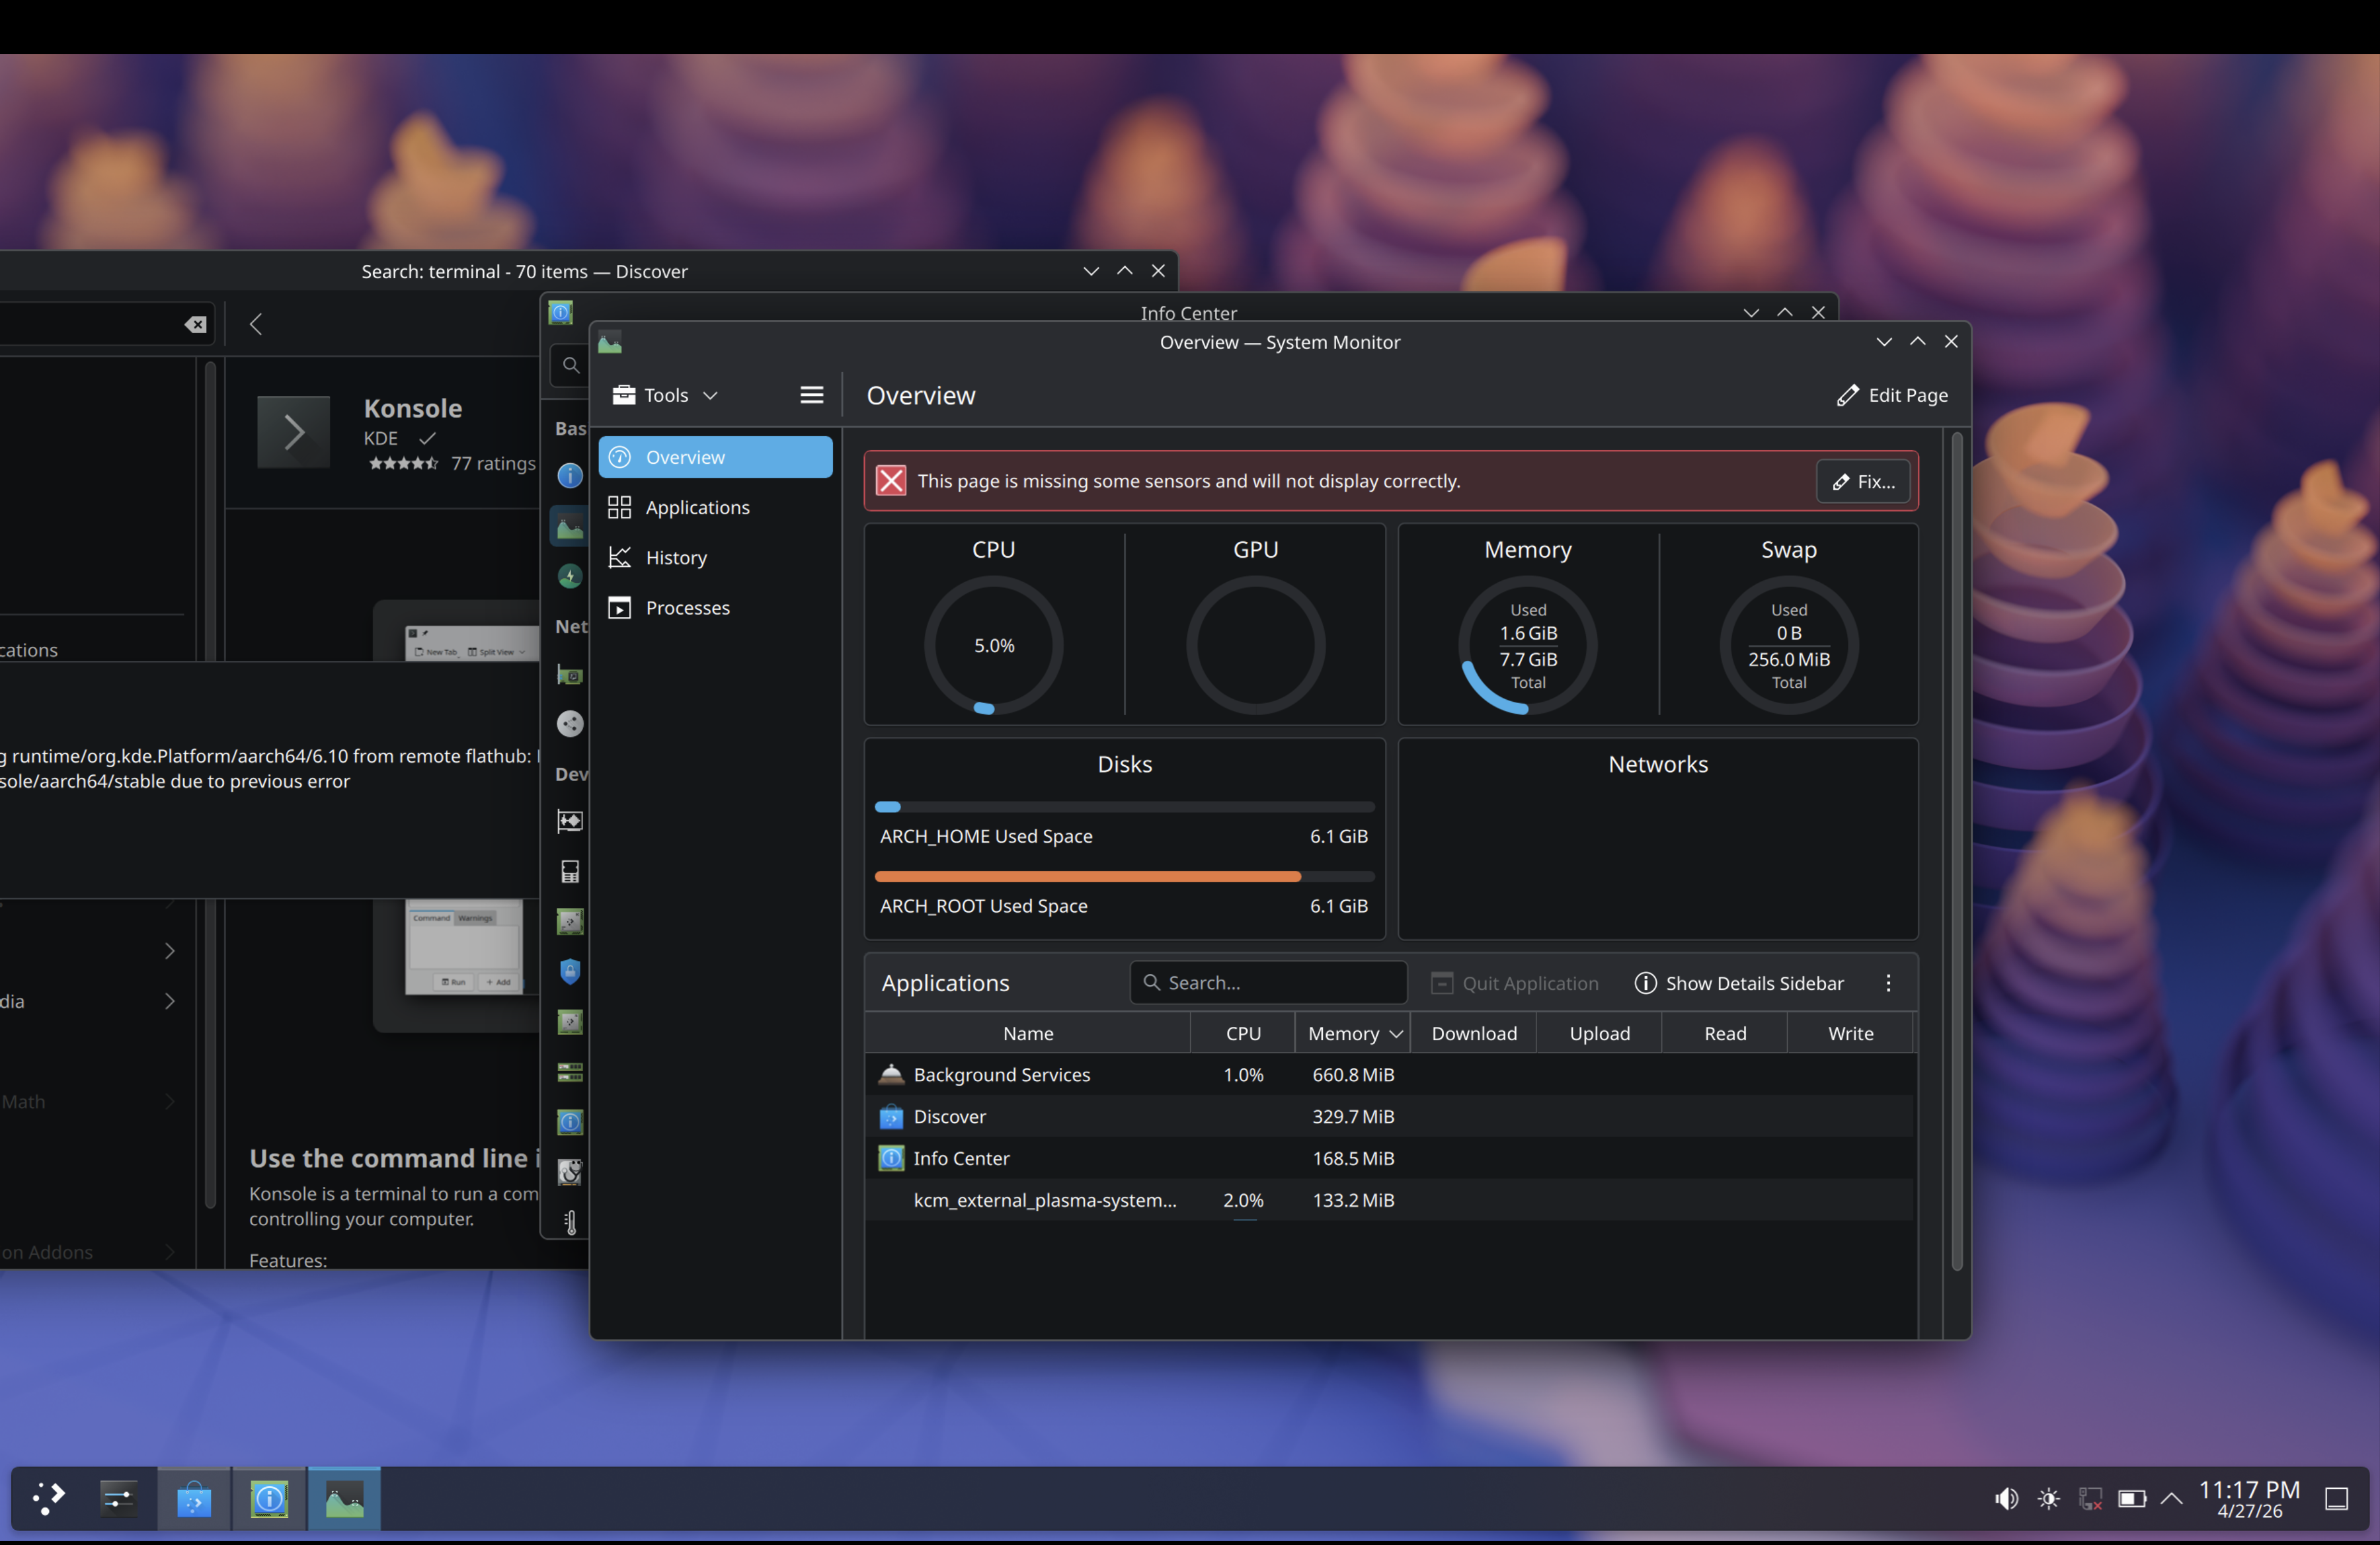
Task: Open the audio waveform card icon in Info Center
Action: coord(570,821)
